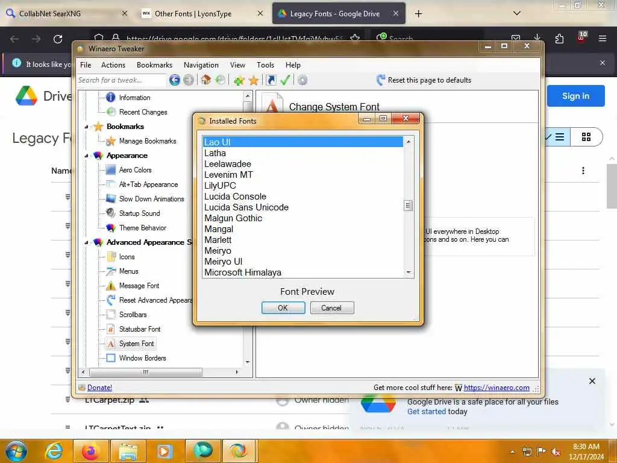Screen dimensions: 617x463
Task: Open the Firefox downloads arrow icon
Action: [537, 38]
